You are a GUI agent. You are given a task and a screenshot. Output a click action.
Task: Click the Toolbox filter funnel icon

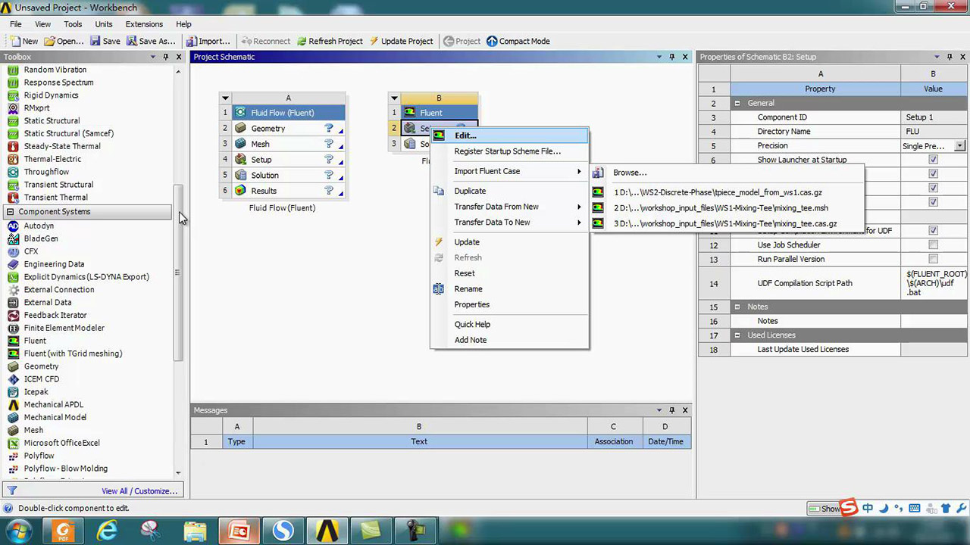click(x=12, y=490)
